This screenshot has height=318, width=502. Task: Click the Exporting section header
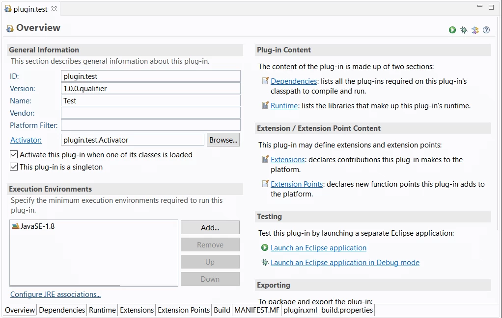point(373,285)
